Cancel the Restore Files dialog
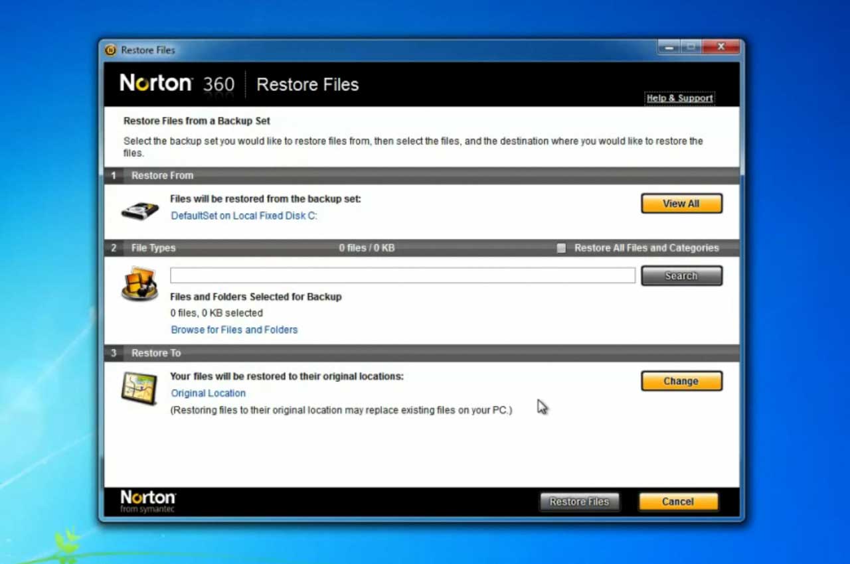Image resolution: width=850 pixels, height=564 pixels. coord(678,502)
